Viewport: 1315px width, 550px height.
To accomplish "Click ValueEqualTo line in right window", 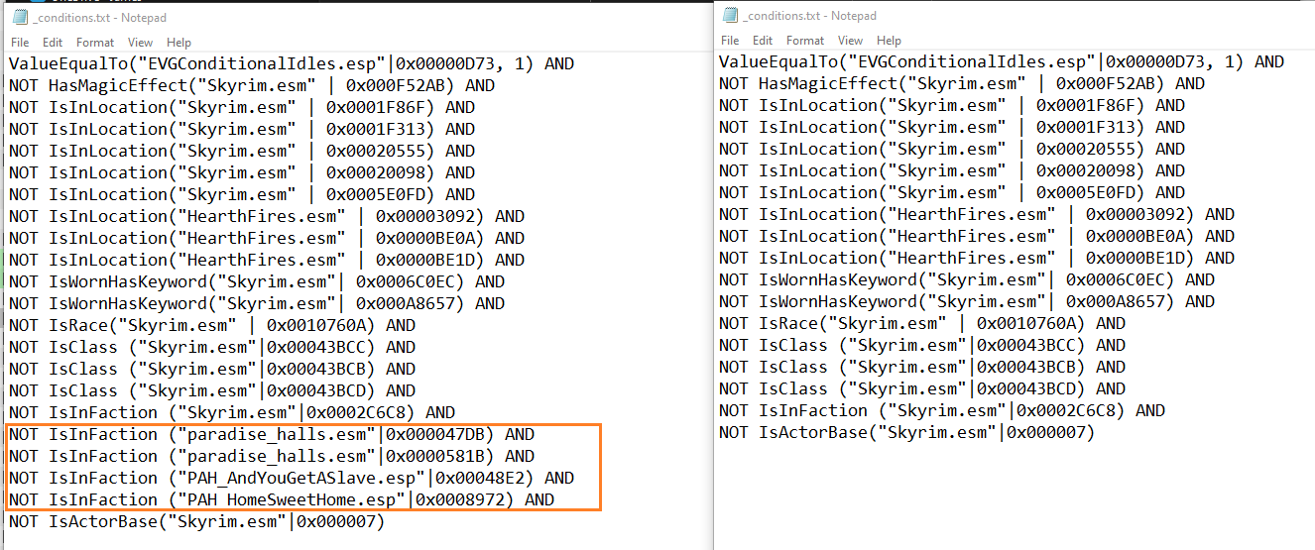I will (x=1002, y=61).
